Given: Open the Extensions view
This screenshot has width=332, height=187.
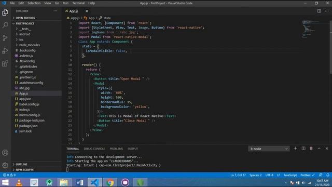Looking at the screenshot, I should coord(5,63).
